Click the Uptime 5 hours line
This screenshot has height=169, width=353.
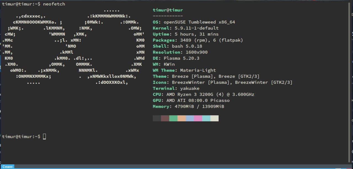[186, 34]
